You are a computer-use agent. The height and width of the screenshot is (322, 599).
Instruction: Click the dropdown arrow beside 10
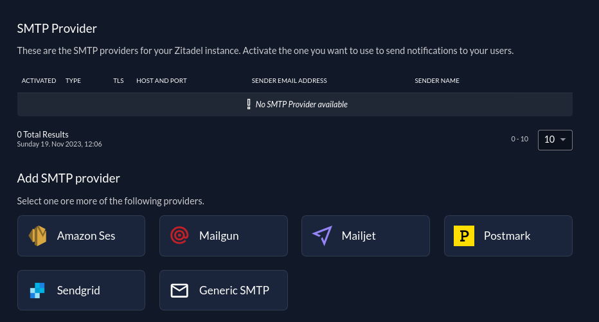563,139
